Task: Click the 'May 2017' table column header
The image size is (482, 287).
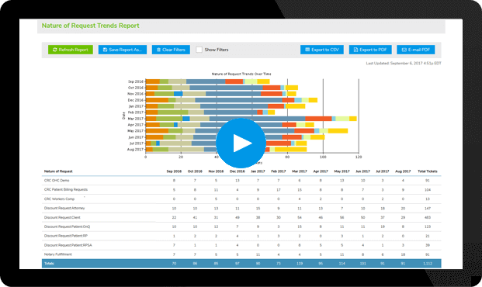Action: [x=342, y=171]
